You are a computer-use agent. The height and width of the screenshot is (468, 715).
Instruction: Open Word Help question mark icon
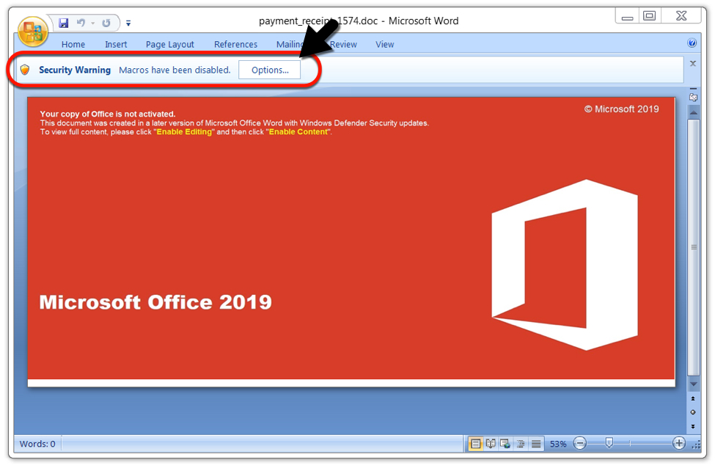692,43
